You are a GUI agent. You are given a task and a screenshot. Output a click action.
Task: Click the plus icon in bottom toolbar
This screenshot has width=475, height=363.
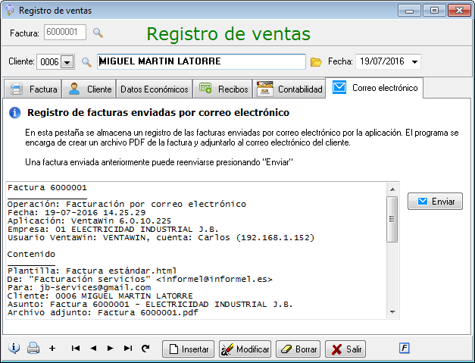coord(52,349)
